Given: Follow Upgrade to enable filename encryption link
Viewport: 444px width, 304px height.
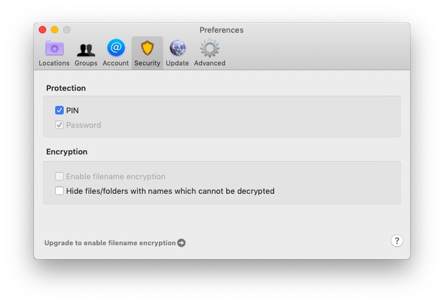Looking at the screenshot, I should (x=110, y=243).
